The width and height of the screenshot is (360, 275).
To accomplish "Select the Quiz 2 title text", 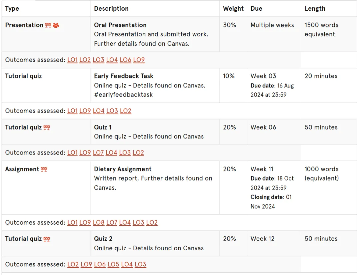I will click(x=103, y=239).
